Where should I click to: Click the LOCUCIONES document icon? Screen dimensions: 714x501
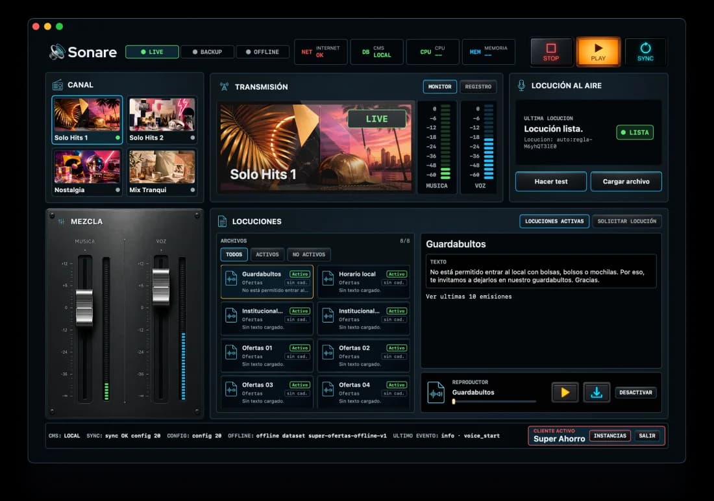pos(222,221)
